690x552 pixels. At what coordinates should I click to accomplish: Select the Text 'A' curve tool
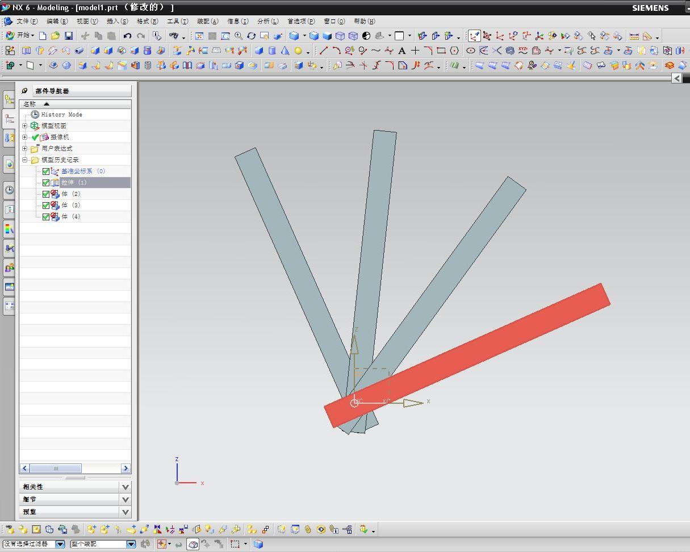(x=402, y=51)
